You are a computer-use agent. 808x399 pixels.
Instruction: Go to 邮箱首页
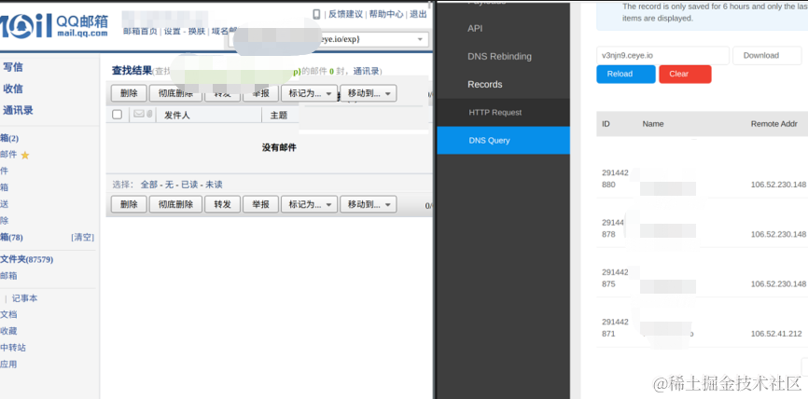pos(140,32)
